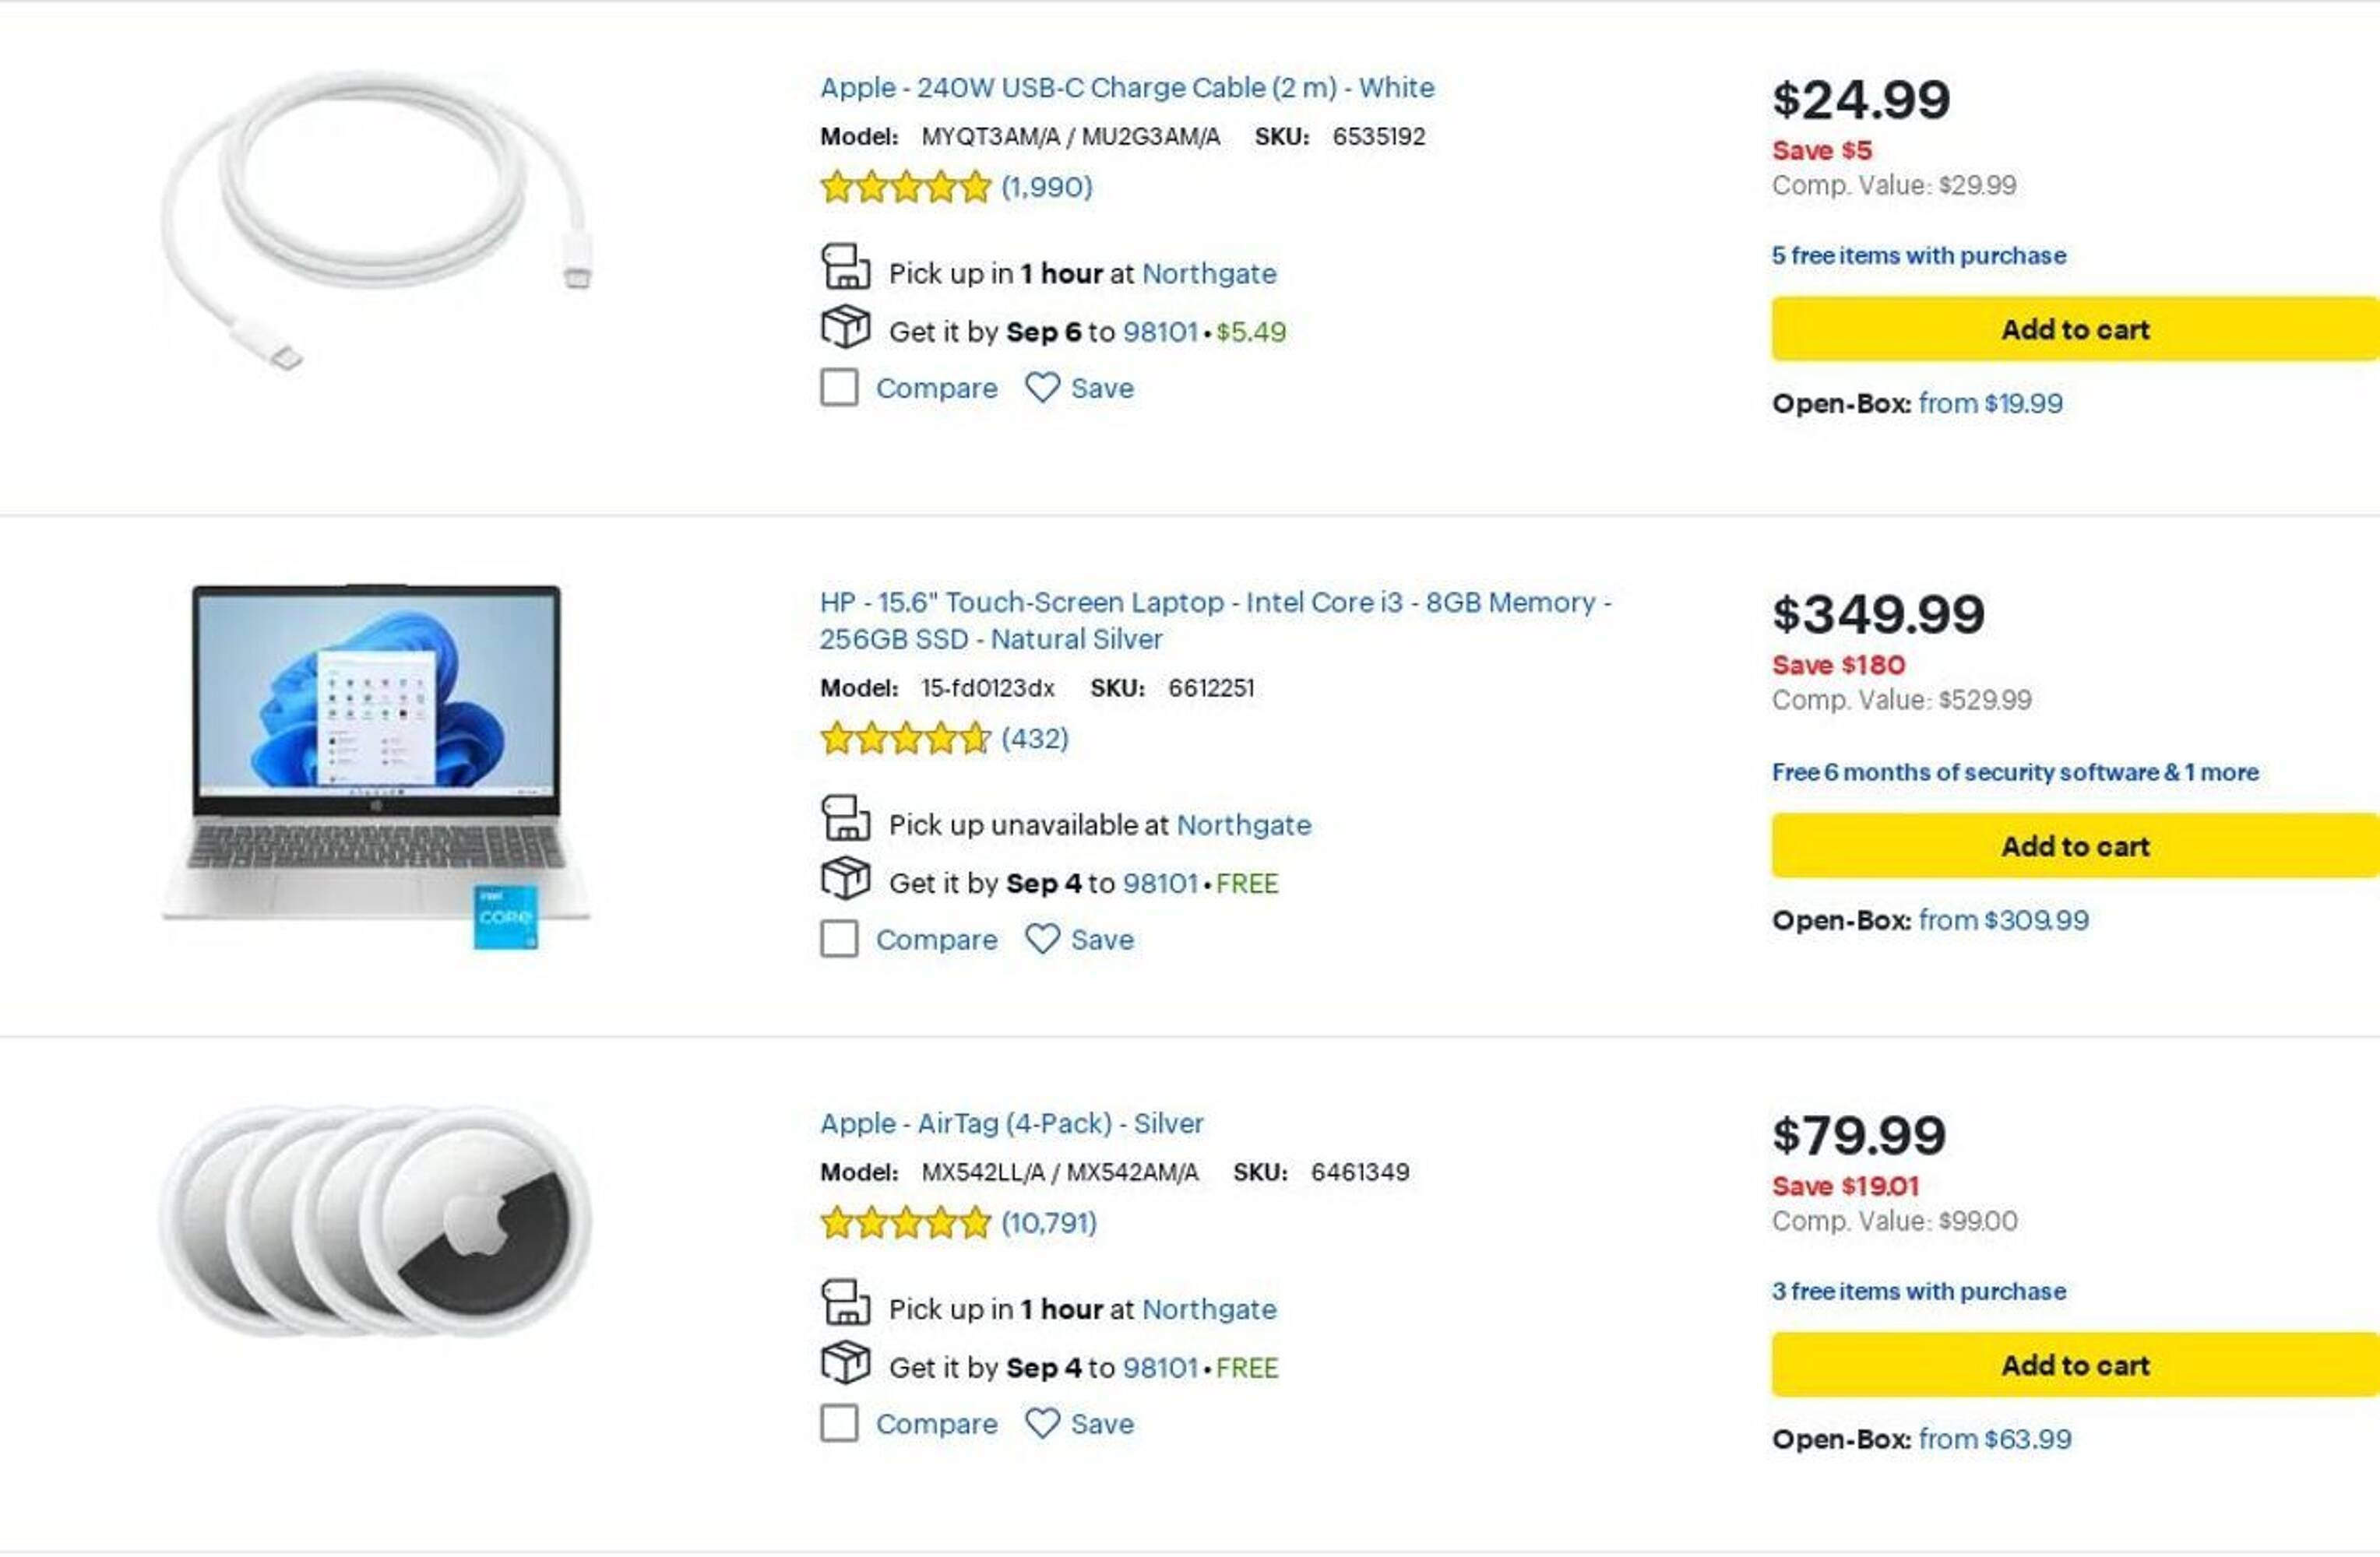Check Compare box for HP Touch-Screen Laptop
Viewport: 2380px width, 1557px height.
coord(839,940)
